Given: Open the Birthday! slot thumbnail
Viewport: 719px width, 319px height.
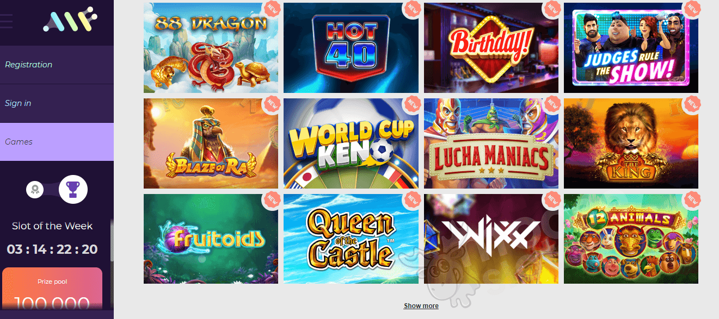Looking at the screenshot, I should pyautogui.click(x=491, y=48).
